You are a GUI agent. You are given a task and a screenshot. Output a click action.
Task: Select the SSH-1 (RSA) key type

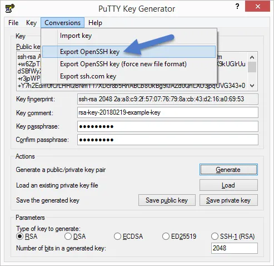tap(233, 237)
